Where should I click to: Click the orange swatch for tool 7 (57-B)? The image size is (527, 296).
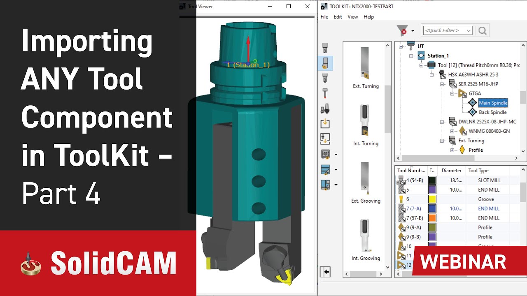432,218
